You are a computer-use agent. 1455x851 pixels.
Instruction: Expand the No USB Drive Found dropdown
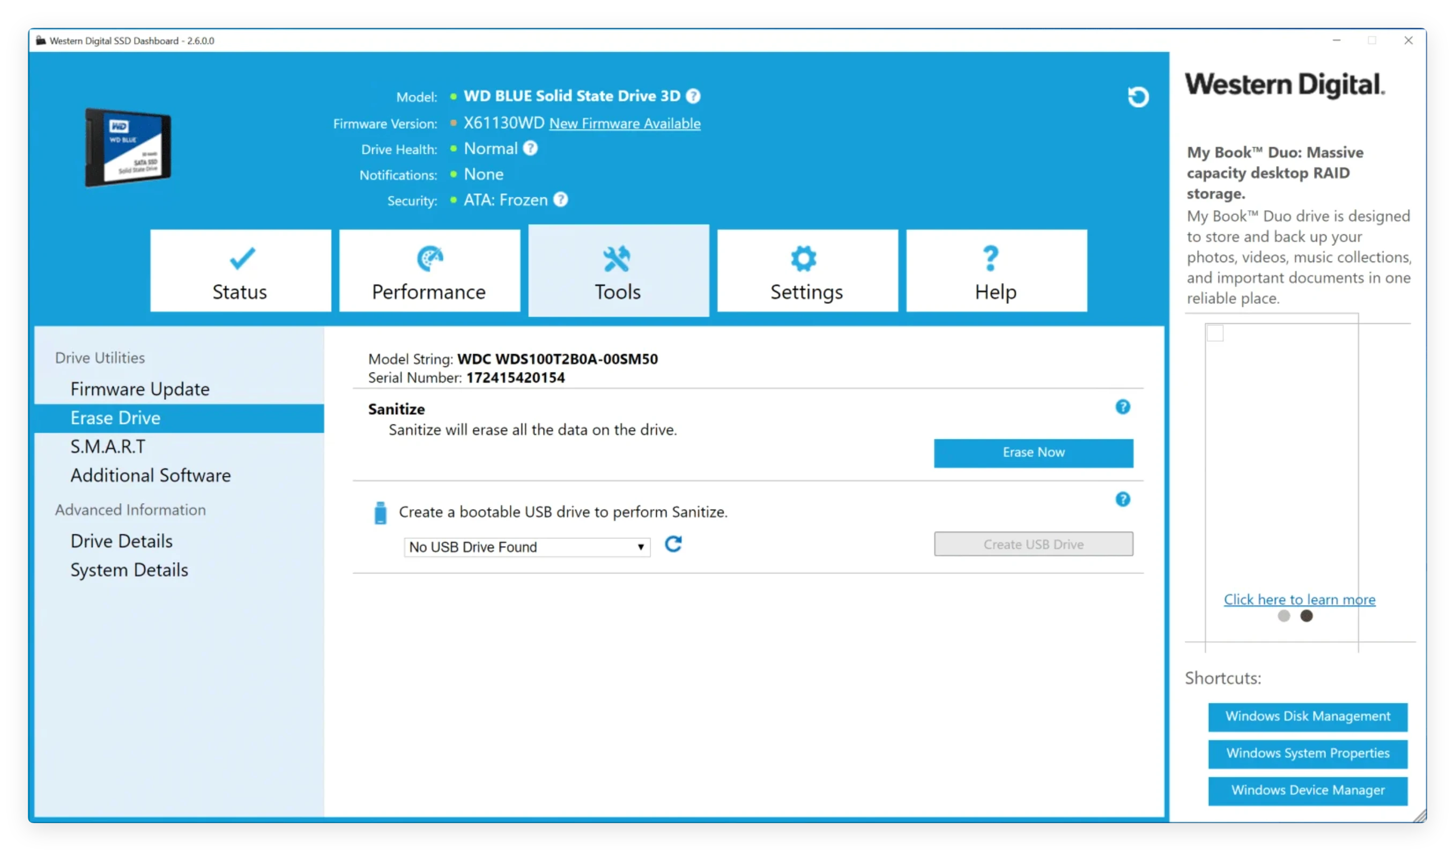click(x=526, y=547)
